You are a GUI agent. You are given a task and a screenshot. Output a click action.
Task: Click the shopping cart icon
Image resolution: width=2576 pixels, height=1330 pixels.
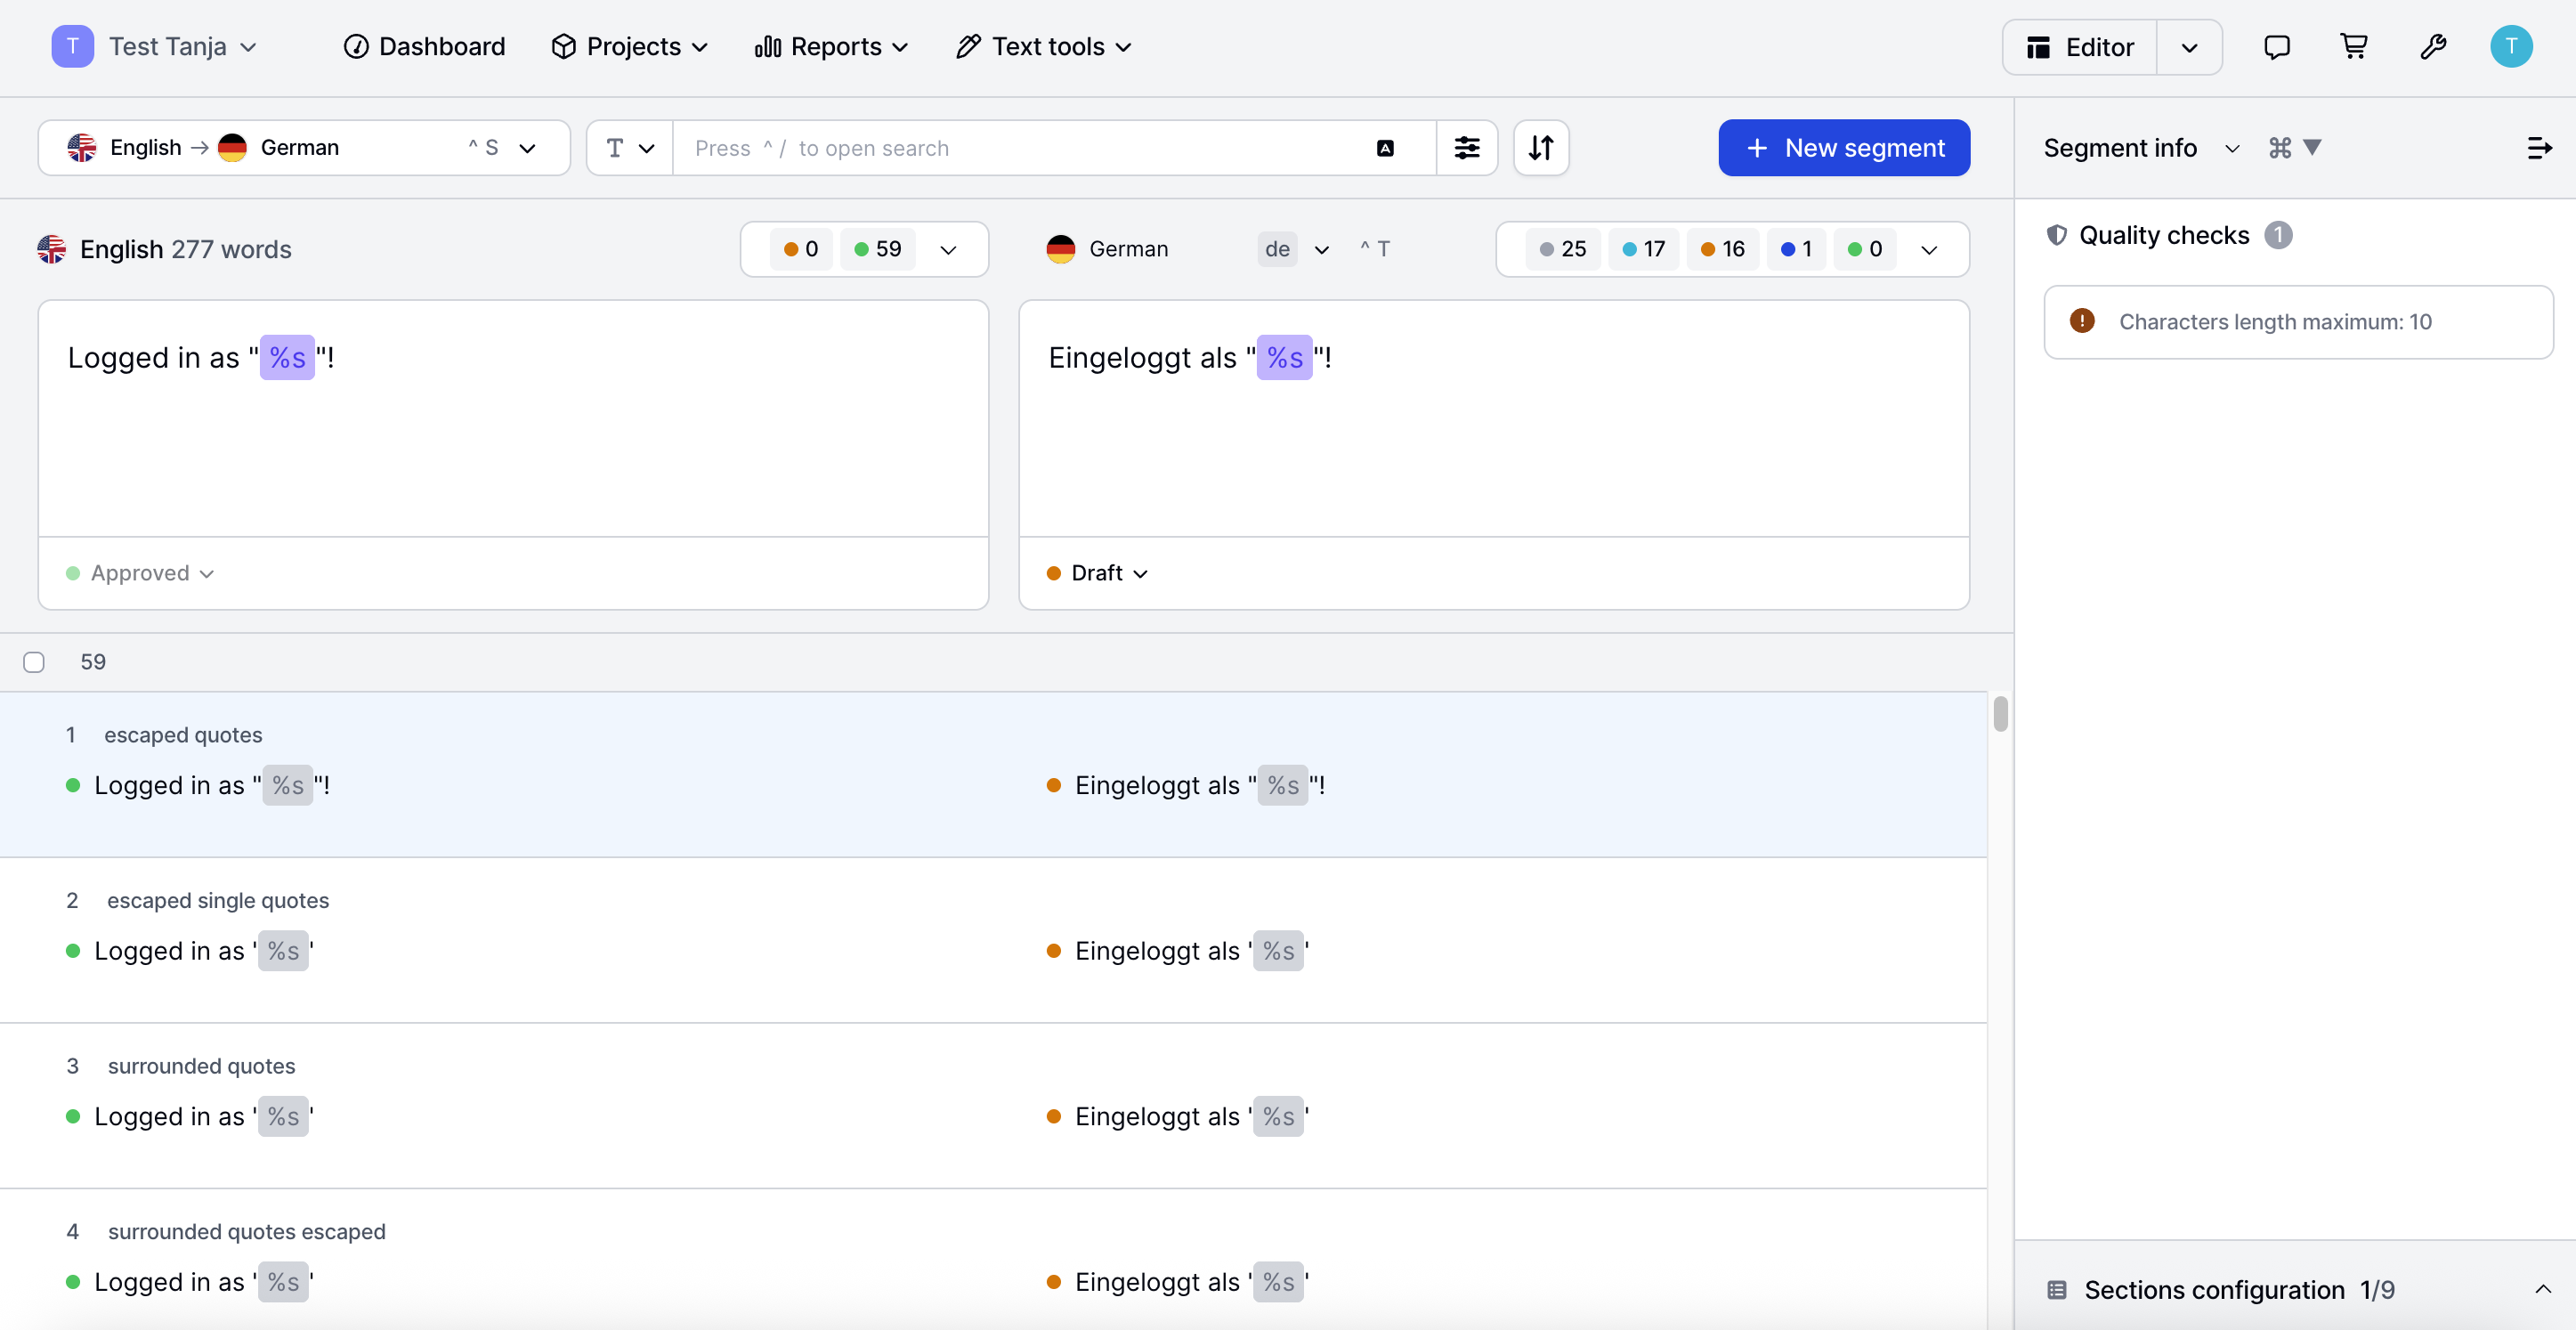[2353, 47]
